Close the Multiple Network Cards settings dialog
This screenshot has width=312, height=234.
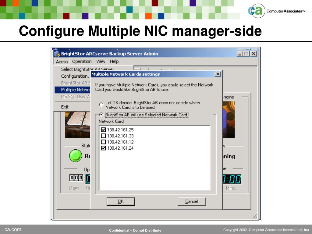click(218, 74)
